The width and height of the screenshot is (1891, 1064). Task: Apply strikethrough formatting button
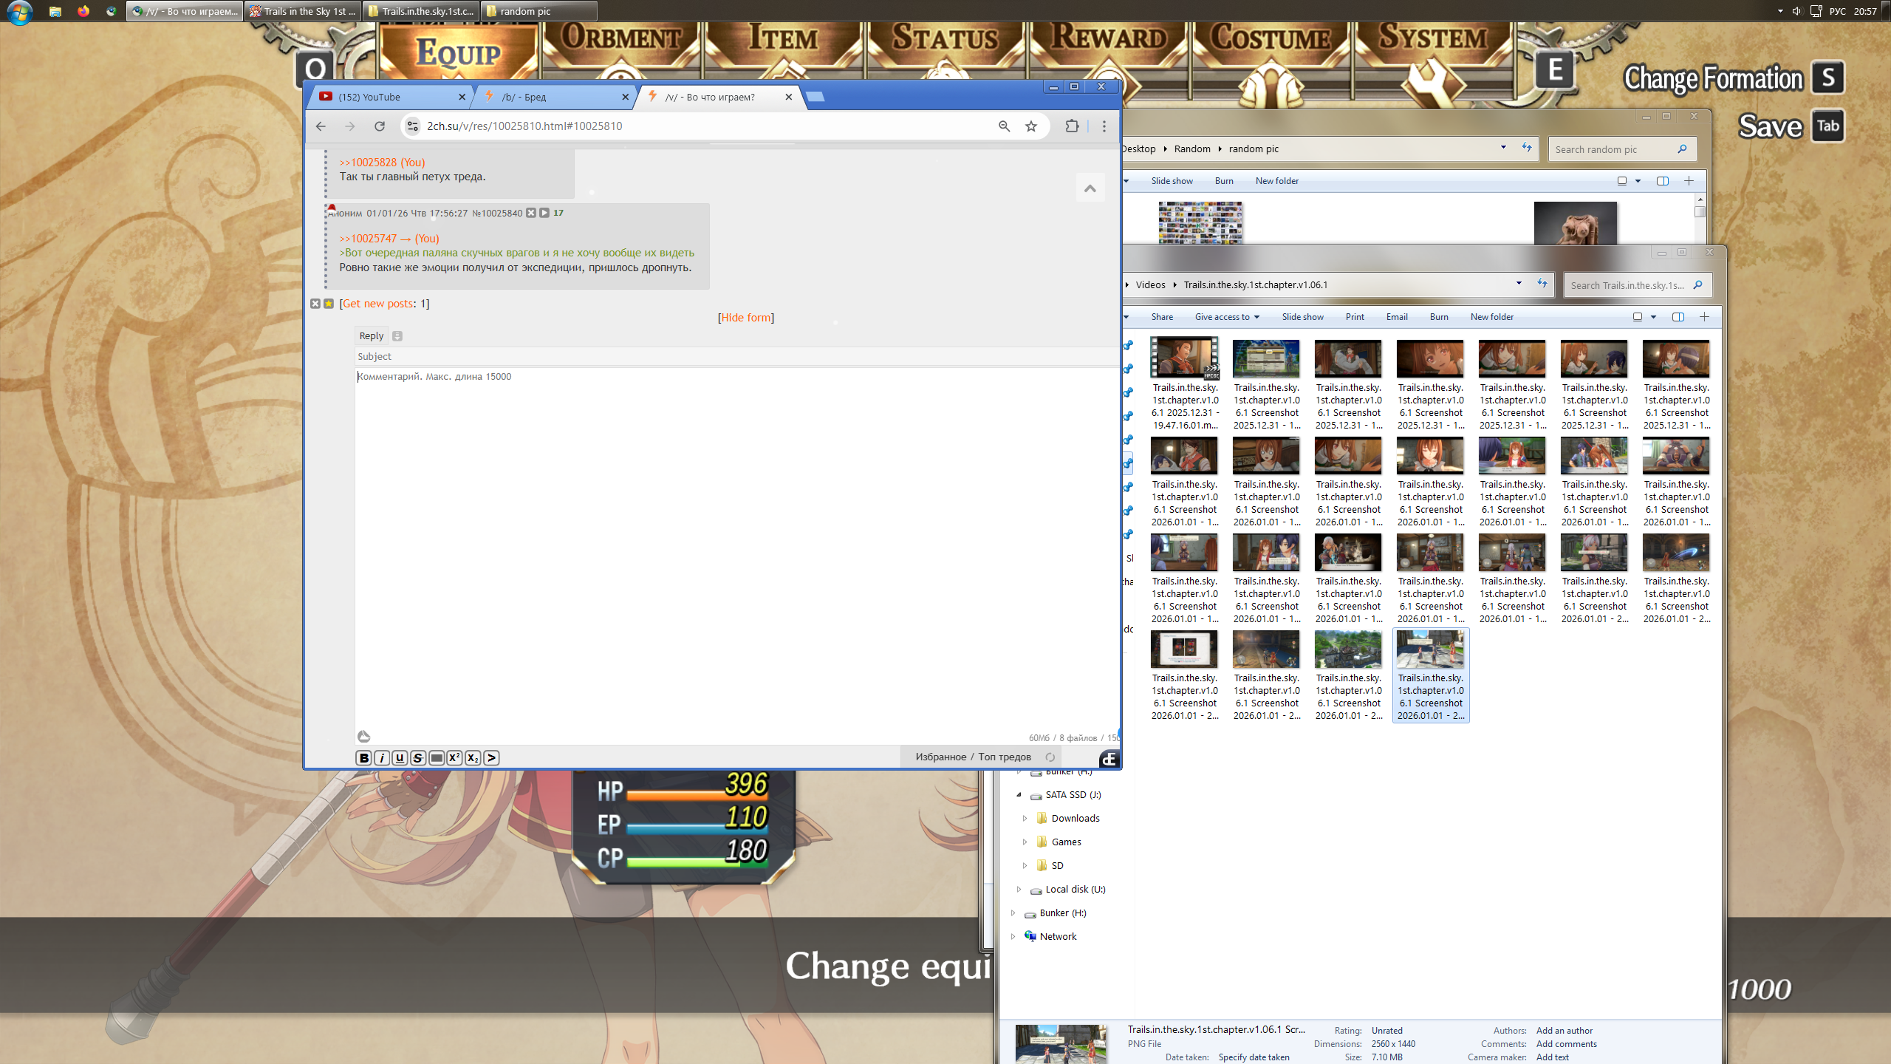tap(418, 757)
